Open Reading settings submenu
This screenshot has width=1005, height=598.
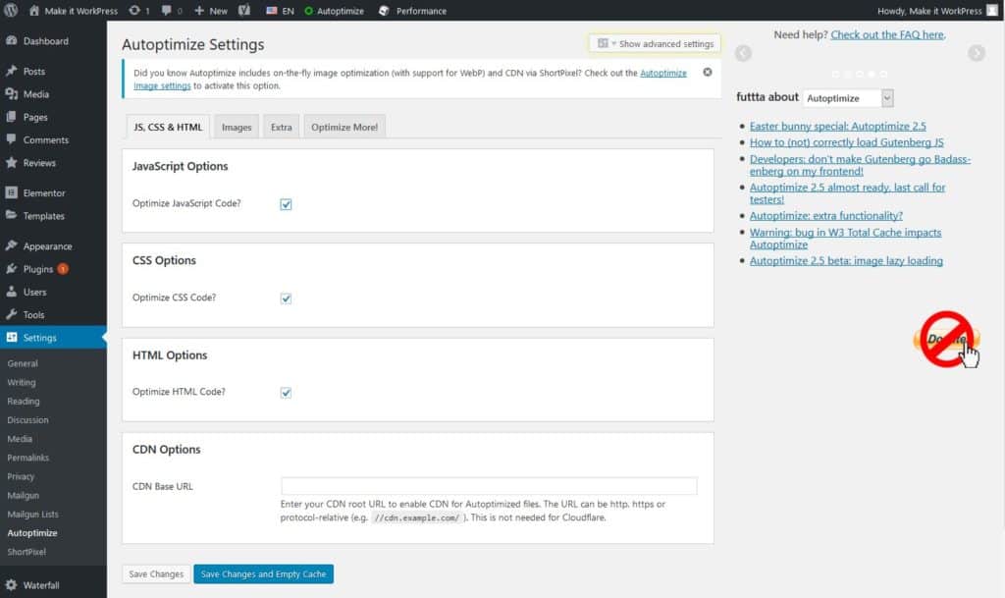(24, 402)
